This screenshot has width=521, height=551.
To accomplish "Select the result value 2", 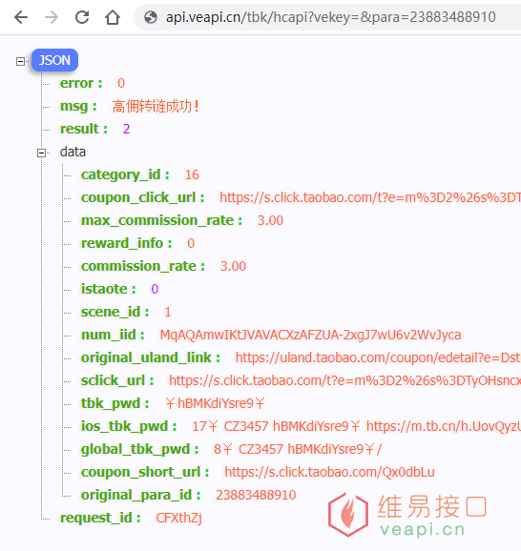I will [x=127, y=129].
